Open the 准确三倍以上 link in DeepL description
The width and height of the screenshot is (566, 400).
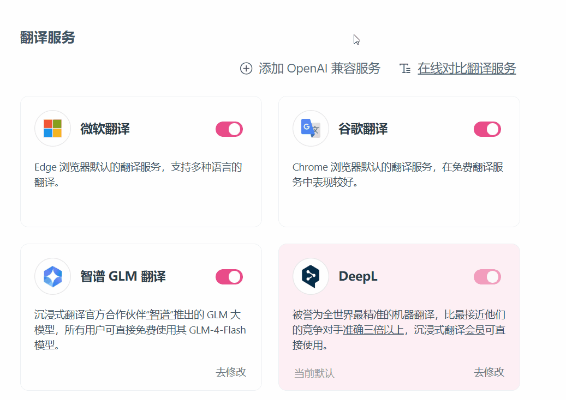(x=373, y=330)
